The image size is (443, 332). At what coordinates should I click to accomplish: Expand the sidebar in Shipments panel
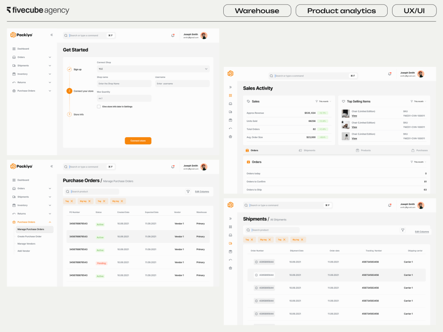[230, 219]
